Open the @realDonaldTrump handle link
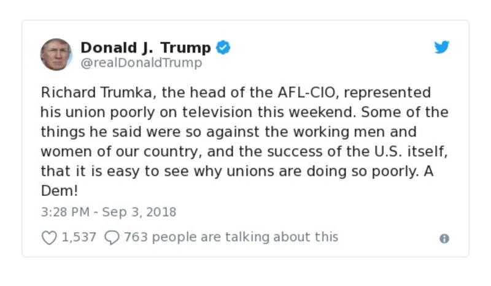The image size is (491, 286). coord(141,62)
